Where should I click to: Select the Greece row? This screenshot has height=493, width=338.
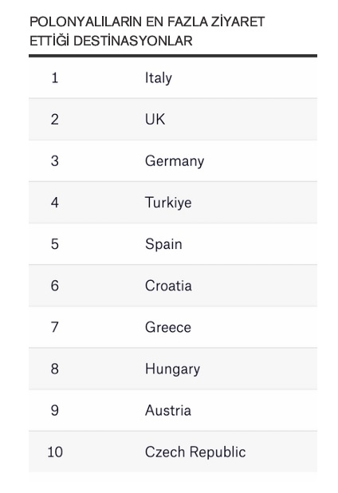(x=173, y=327)
